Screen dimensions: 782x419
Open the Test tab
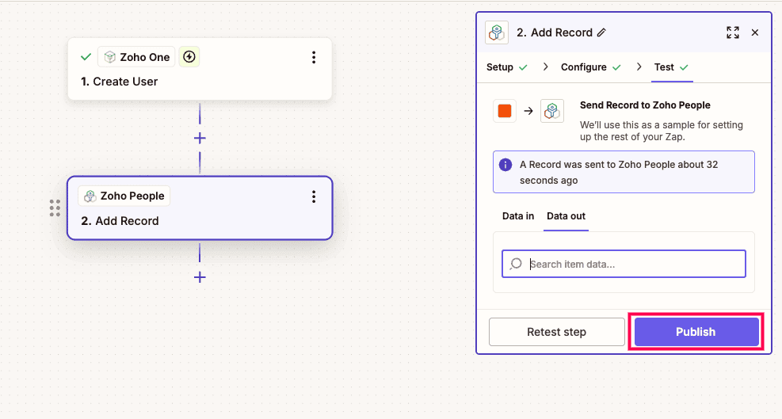pos(664,67)
